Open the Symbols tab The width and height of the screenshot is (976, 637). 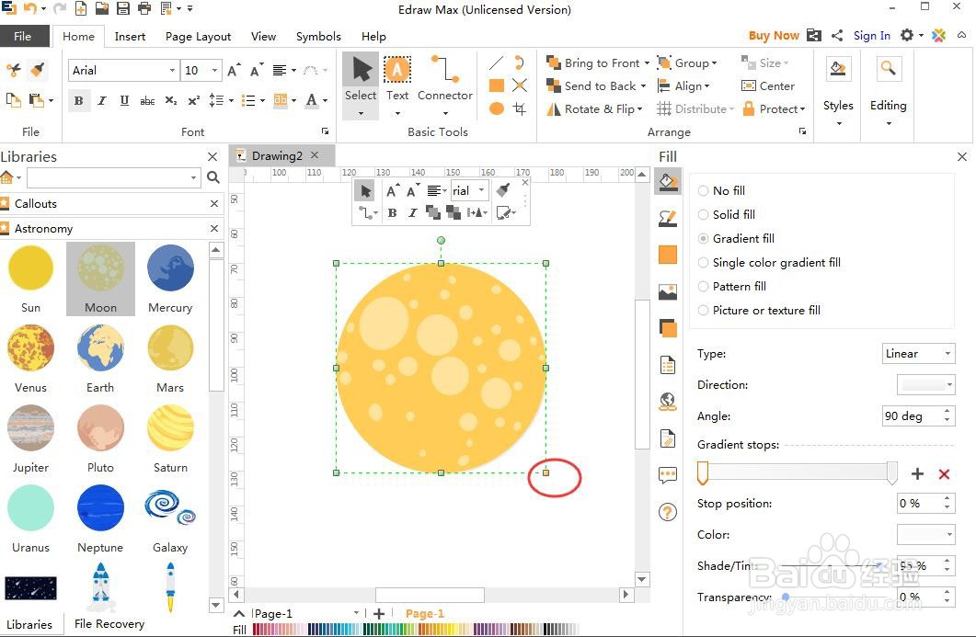pos(318,36)
